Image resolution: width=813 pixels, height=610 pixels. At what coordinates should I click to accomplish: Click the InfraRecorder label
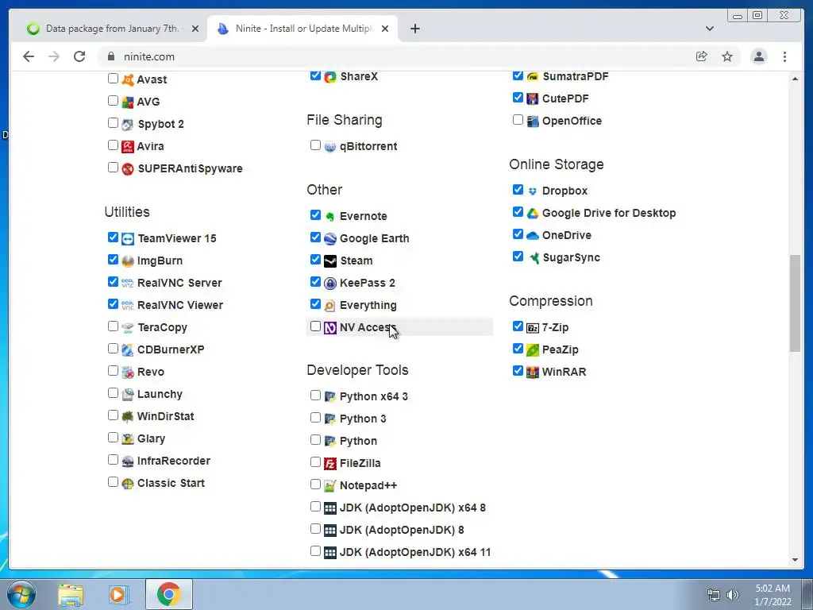(x=174, y=461)
